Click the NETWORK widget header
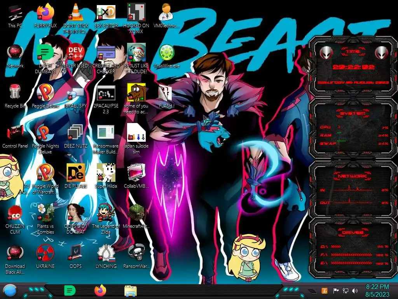 [x=353, y=176]
